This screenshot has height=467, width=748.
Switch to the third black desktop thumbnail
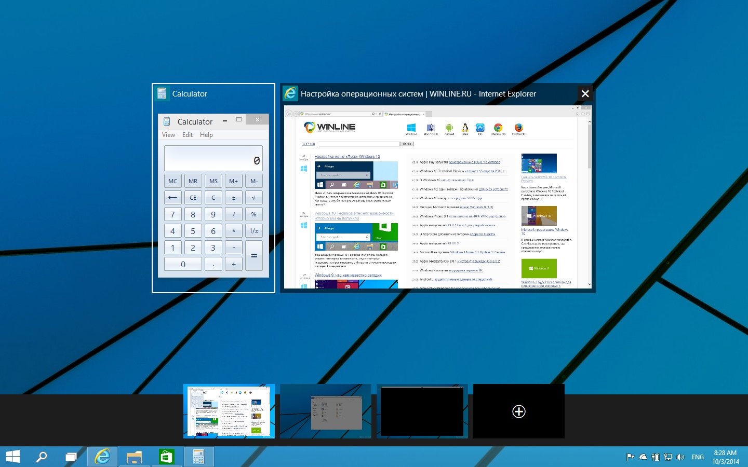(422, 411)
